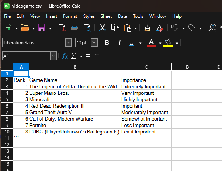Click the Copy icon
This screenshot has height=171, width=222.
115,28
